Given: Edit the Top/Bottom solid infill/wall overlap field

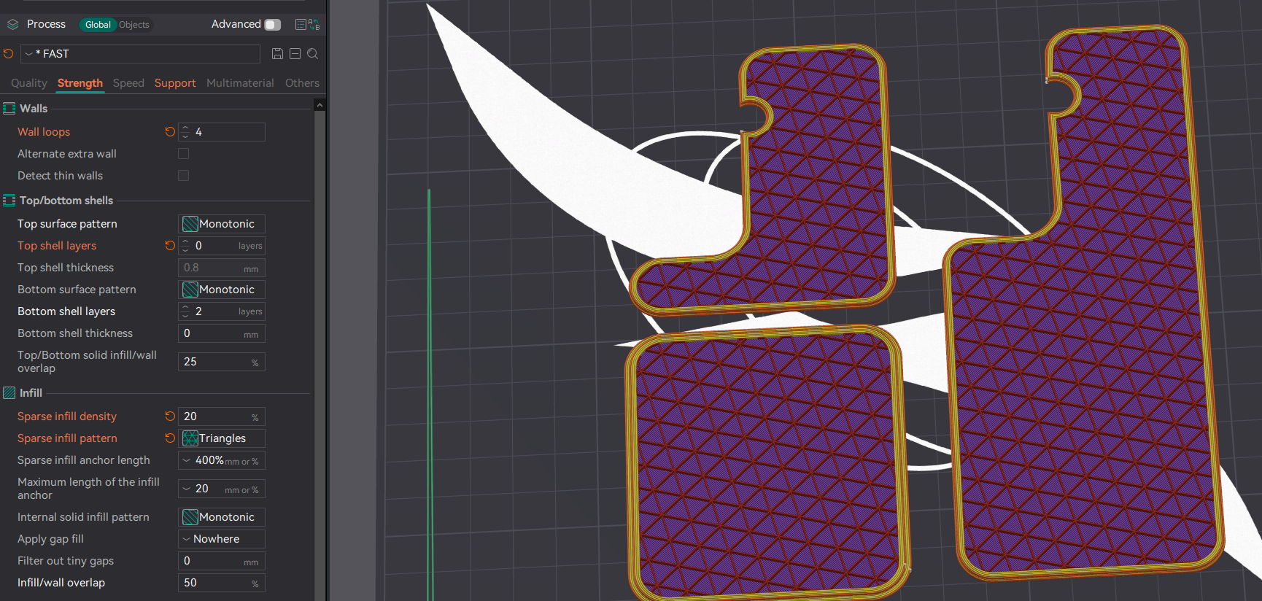Looking at the screenshot, I should (222, 362).
